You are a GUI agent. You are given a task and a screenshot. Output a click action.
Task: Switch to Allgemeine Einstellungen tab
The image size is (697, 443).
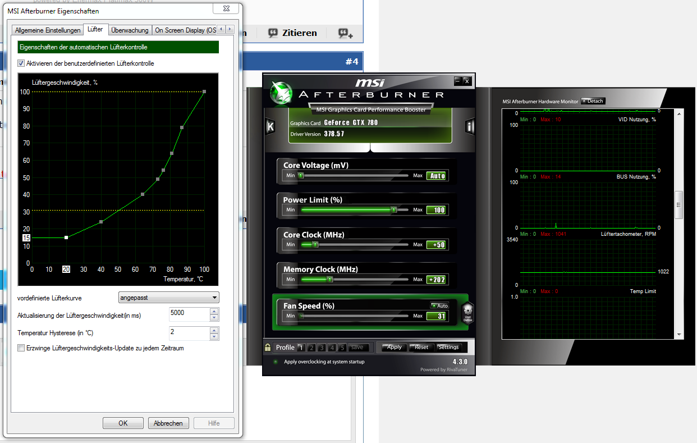click(48, 30)
